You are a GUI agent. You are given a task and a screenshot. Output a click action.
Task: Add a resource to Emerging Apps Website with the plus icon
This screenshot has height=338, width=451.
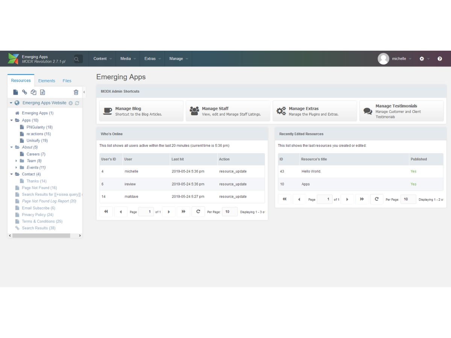point(71,103)
